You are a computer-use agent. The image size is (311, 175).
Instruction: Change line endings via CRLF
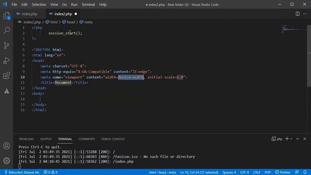pos(257,172)
